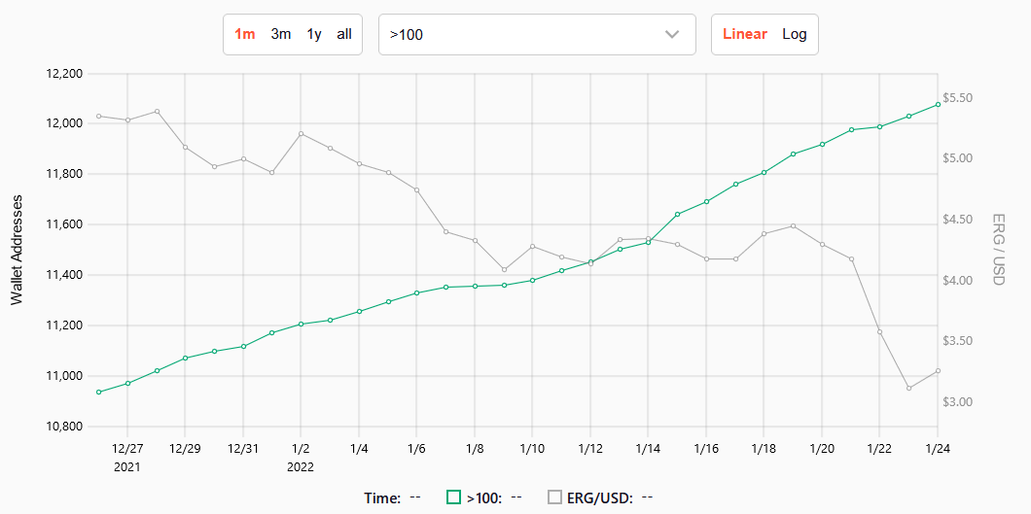Click the green data point at 1/24
This screenshot has width=1031, height=514.
[x=938, y=104]
